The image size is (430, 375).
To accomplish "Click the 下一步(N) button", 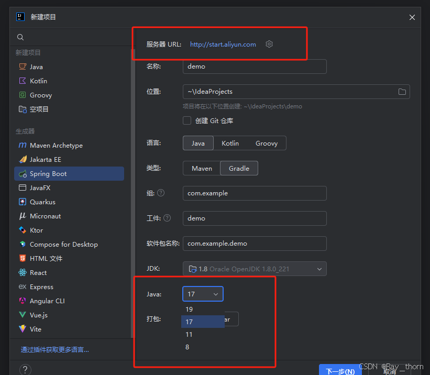I will (340, 370).
